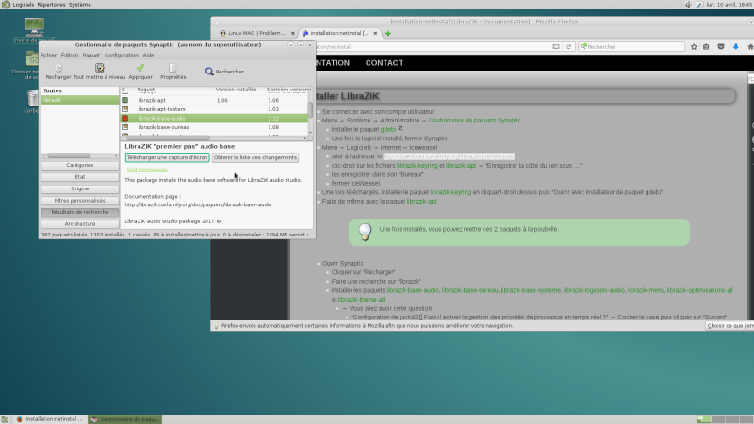Screen dimensions: 754x424
Task: Click the Firefox Rechercher search field
Action: click(631, 46)
